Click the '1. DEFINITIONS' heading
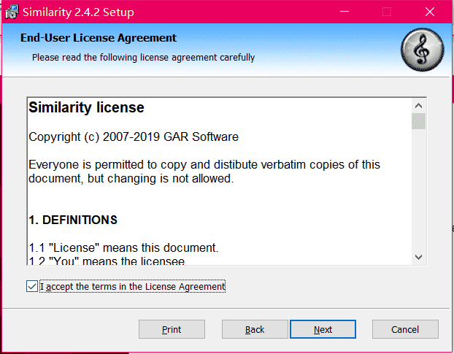The image size is (454, 354). click(73, 220)
